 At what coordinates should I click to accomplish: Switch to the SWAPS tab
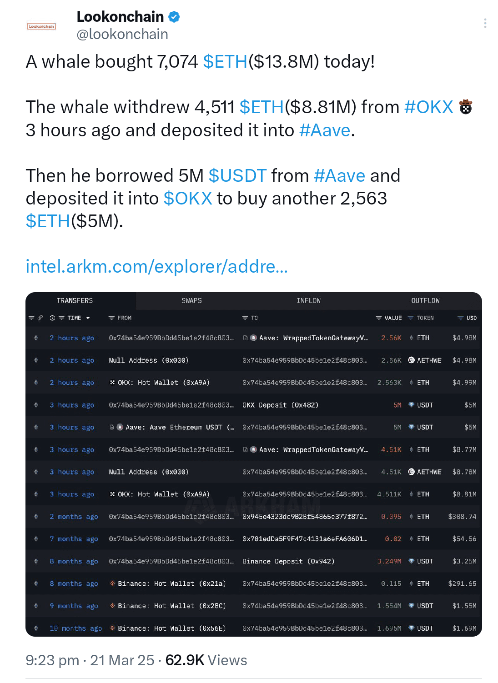pyautogui.click(x=191, y=300)
